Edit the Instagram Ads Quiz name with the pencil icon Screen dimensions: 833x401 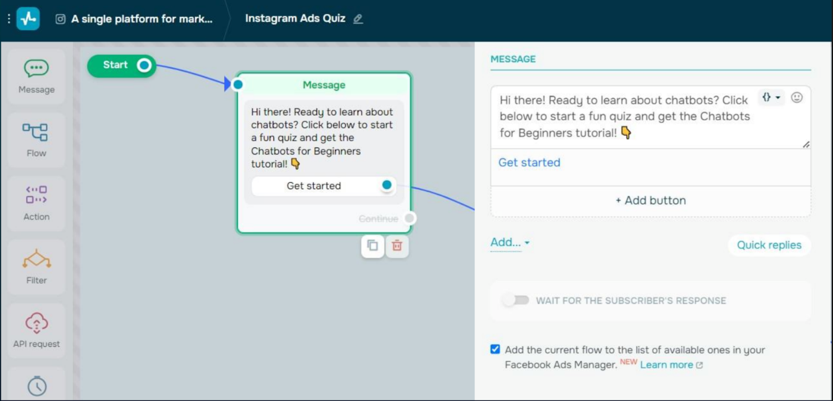pos(358,19)
